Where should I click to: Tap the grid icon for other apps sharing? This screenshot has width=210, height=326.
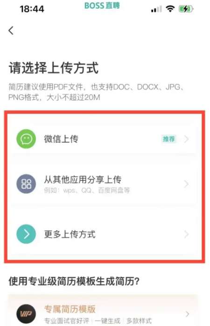coord(26,184)
